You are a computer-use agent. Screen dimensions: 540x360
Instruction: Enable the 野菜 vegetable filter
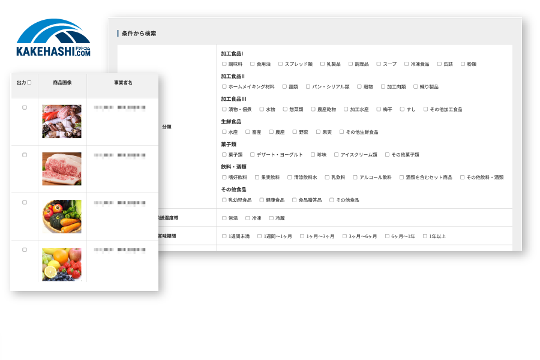point(295,131)
